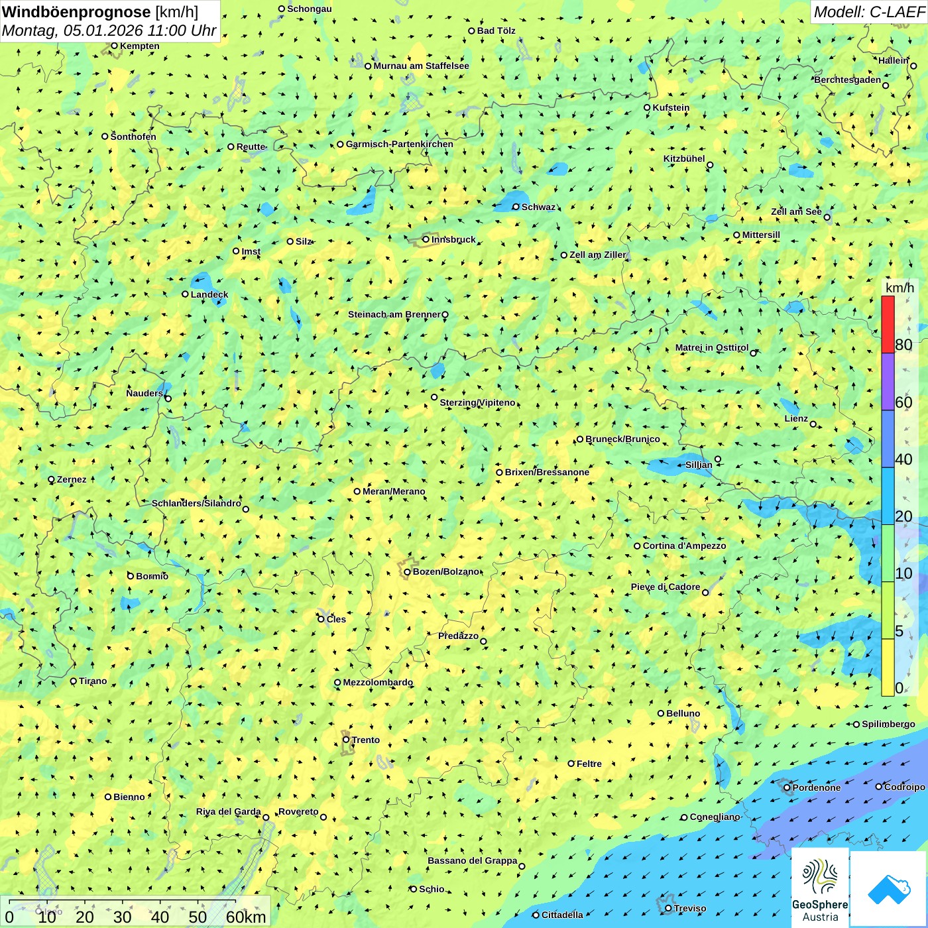Click the Steinach am Brenner label
The image size is (928, 928).
click(394, 314)
